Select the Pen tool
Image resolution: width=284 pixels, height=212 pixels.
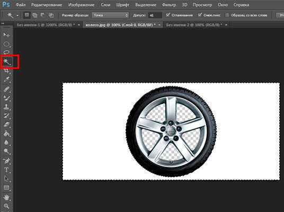point(6,161)
